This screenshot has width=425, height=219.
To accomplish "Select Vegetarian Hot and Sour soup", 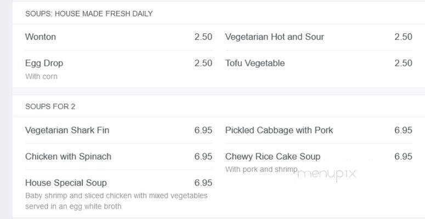I will pyautogui.click(x=275, y=37).
